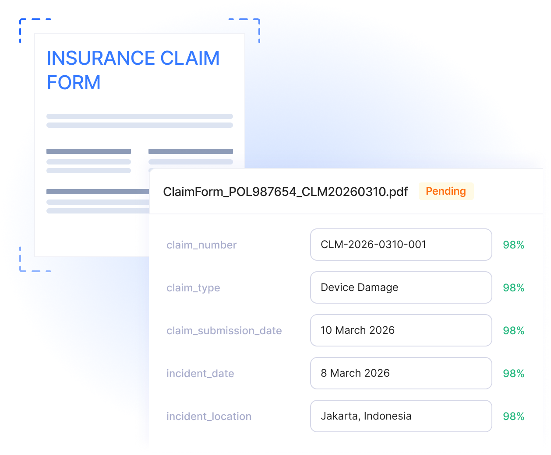Edit the incident_location field with Jakarta, Indonesia

pyautogui.click(x=401, y=416)
